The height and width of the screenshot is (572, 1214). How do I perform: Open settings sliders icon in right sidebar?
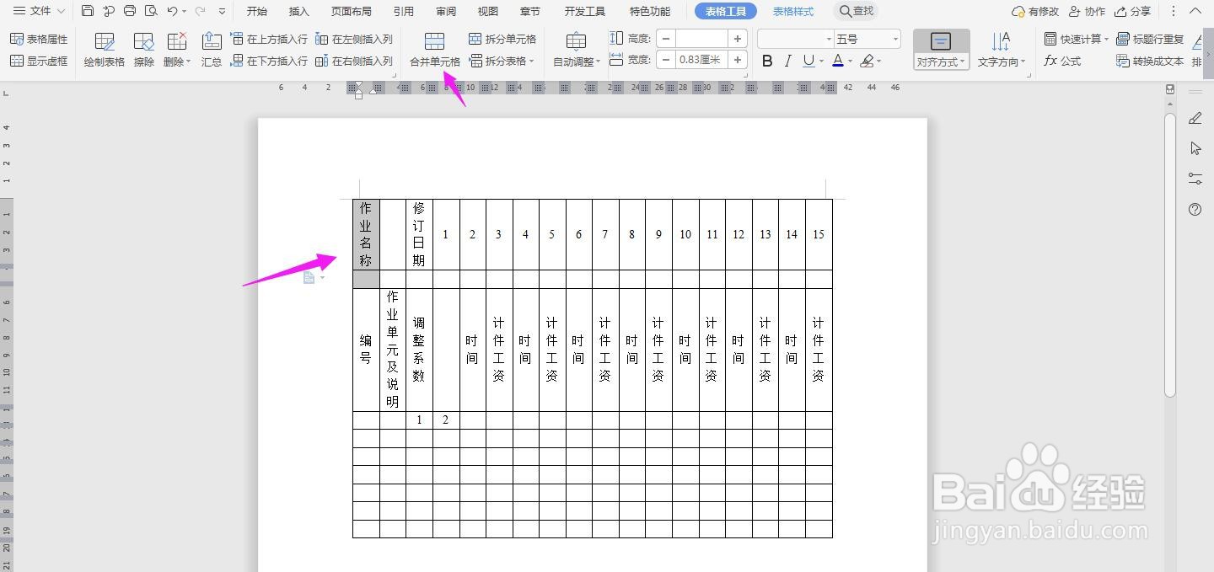[x=1195, y=179]
